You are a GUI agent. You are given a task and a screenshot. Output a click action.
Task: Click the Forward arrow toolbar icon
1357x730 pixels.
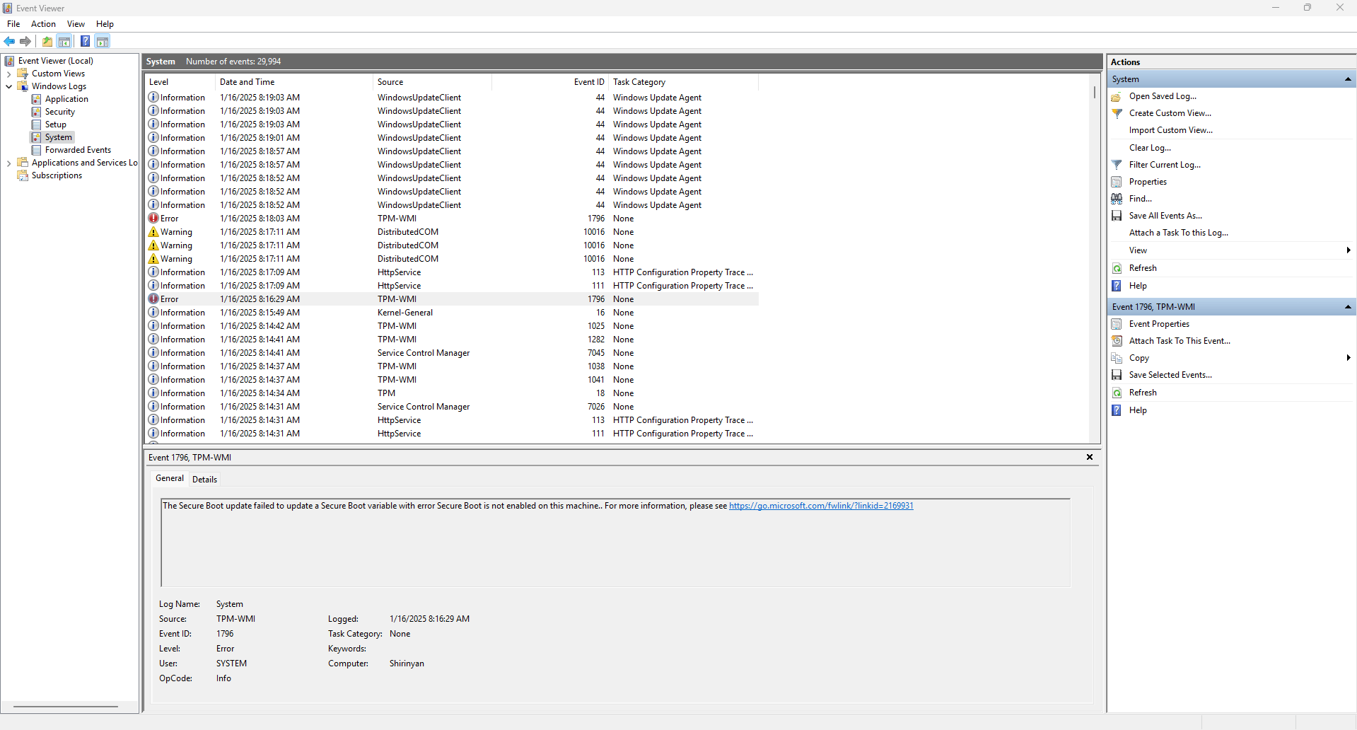pos(25,42)
